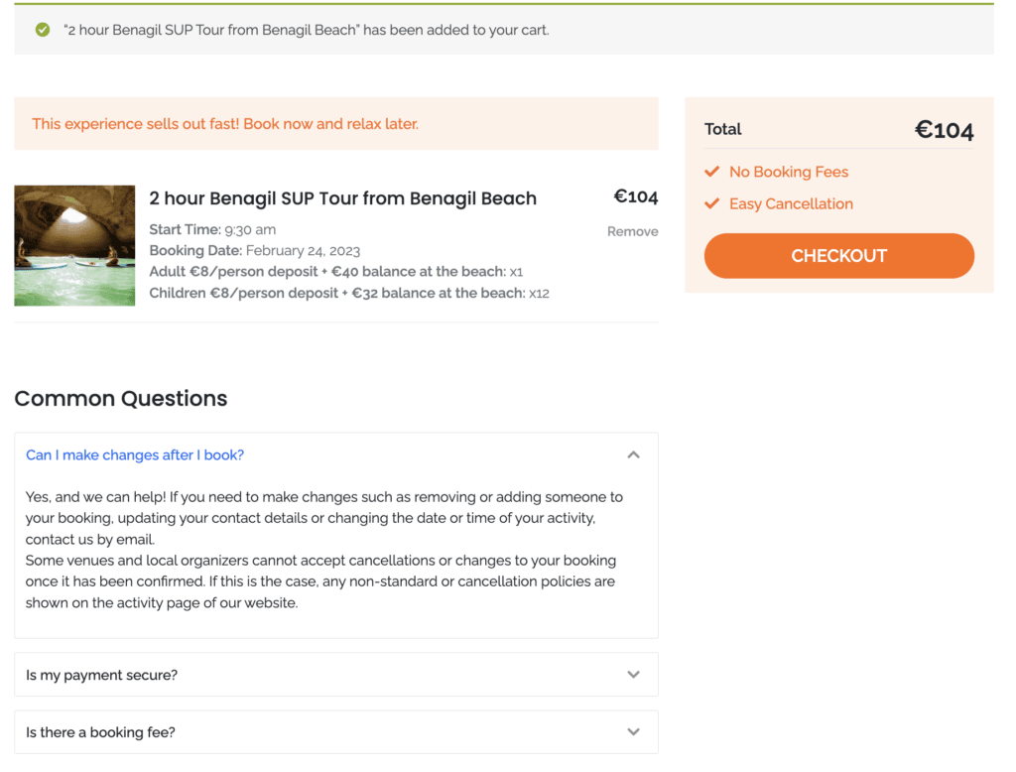The height and width of the screenshot is (772, 1016).
Task: Open the 2 hour Benagil SUP Tour title
Action: point(342,198)
